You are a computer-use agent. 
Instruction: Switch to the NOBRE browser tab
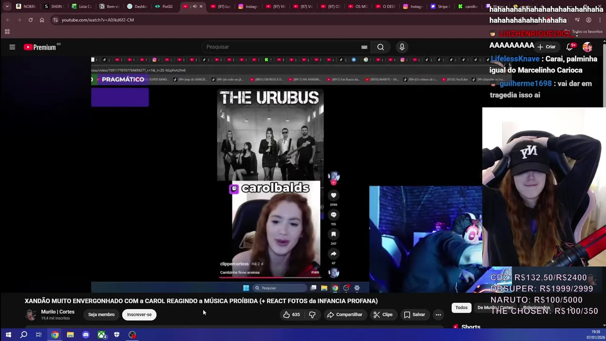pyautogui.click(x=26, y=7)
